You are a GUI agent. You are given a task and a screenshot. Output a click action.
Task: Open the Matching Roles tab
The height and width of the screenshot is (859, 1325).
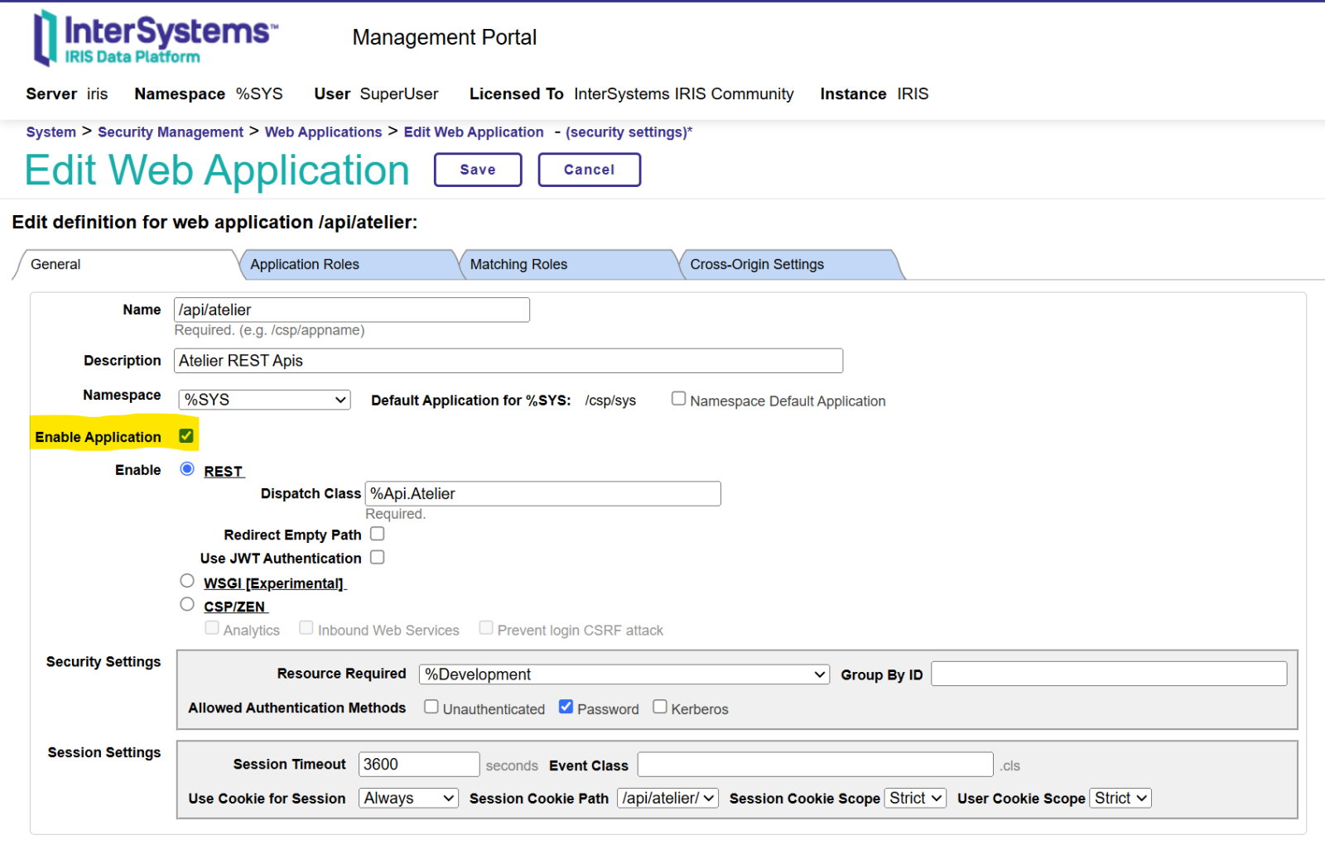pos(568,265)
